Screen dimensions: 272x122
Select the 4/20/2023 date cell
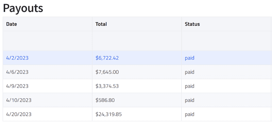point(47,114)
